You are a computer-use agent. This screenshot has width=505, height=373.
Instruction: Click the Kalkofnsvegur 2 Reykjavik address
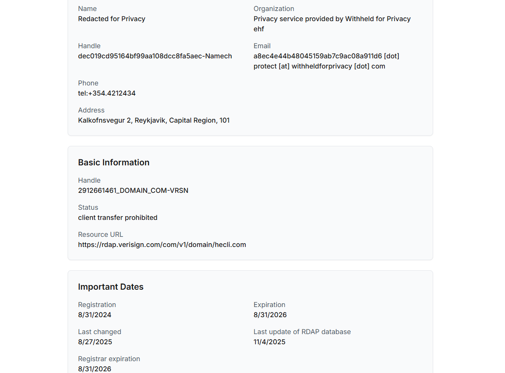(154, 120)
